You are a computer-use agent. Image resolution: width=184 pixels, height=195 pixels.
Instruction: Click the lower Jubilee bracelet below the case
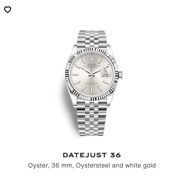pos(92,118)
